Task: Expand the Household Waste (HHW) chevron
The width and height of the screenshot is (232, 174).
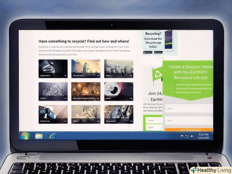Action: coord(98,98)
